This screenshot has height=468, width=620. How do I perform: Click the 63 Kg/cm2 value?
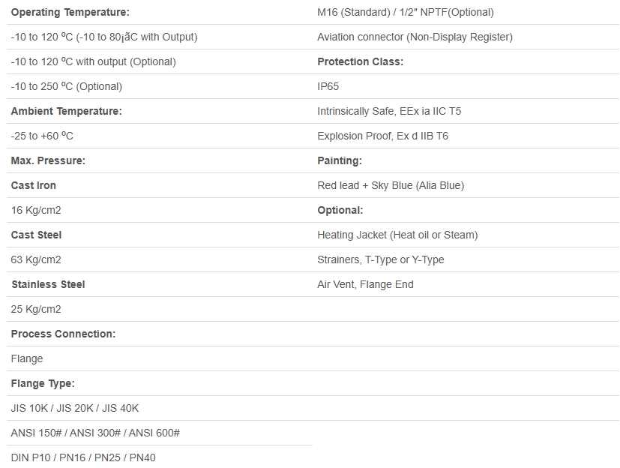(x=36, y=259)
